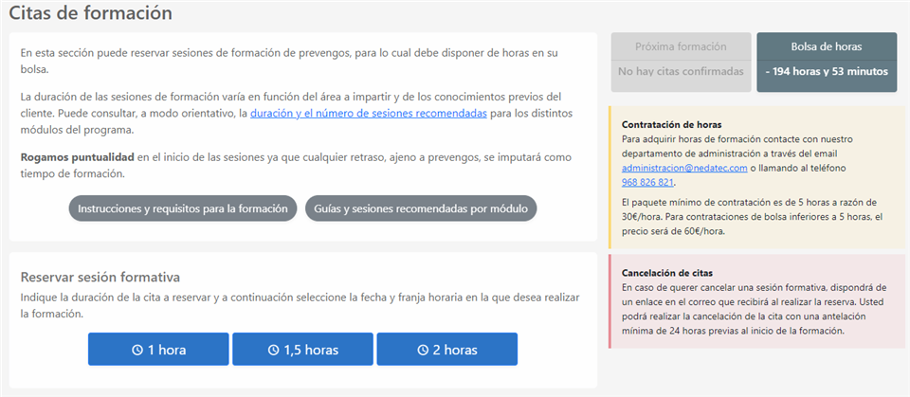Click the Citas de formación page title
Screen dimensions: 910x397
[x=91, y=12]
